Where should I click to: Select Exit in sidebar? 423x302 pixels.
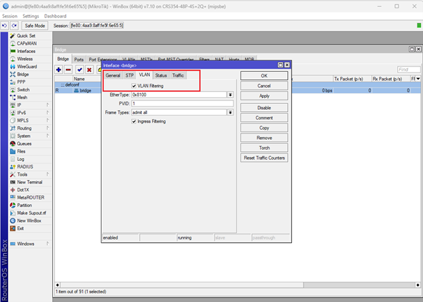(x=20, y=229)
